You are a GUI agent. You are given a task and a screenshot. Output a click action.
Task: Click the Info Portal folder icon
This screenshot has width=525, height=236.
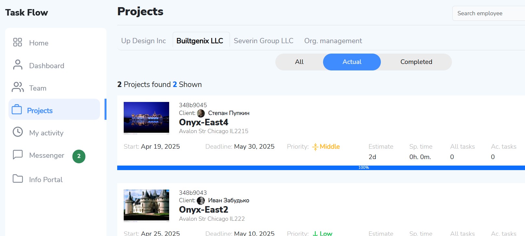tap(18, 179)
